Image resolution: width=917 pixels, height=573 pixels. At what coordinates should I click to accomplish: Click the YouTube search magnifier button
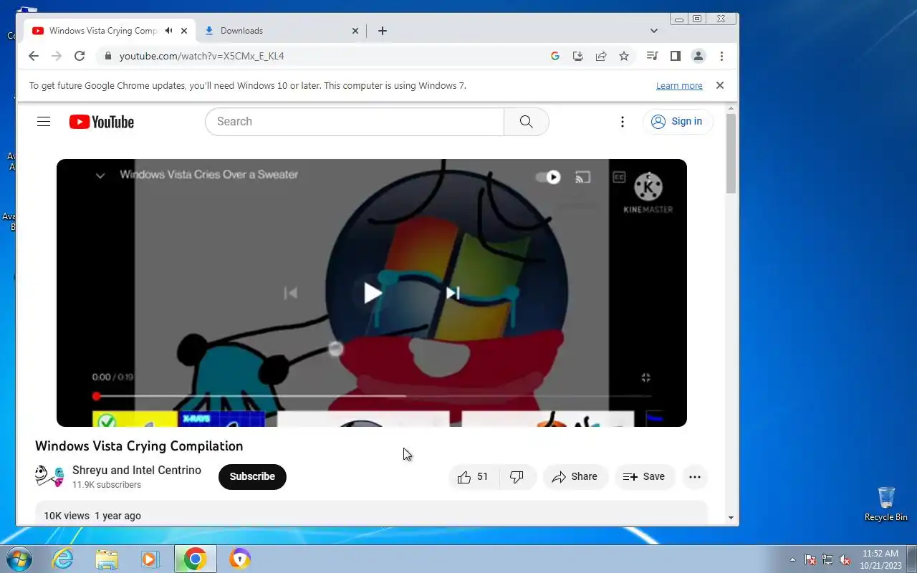pos(527,122)
